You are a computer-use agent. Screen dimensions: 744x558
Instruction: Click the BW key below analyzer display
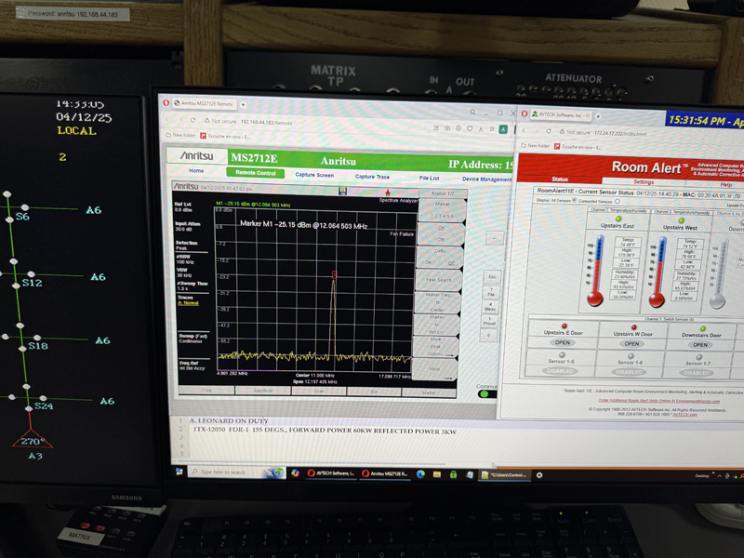374,392
